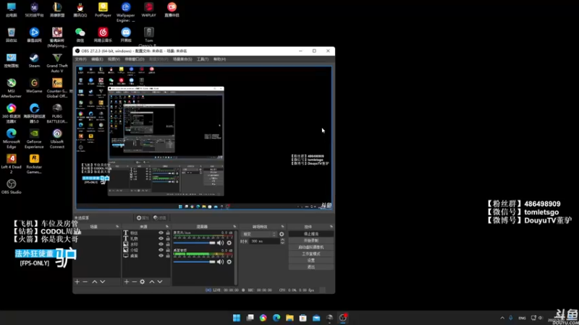Viewport: 579px width, 325px height.
Task: Click the 停止推流 button
Action: coord(311,234)
